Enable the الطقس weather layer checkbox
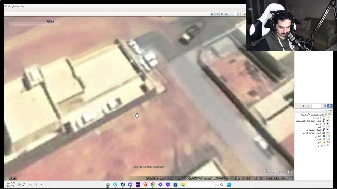 click(x=328, y=136)
